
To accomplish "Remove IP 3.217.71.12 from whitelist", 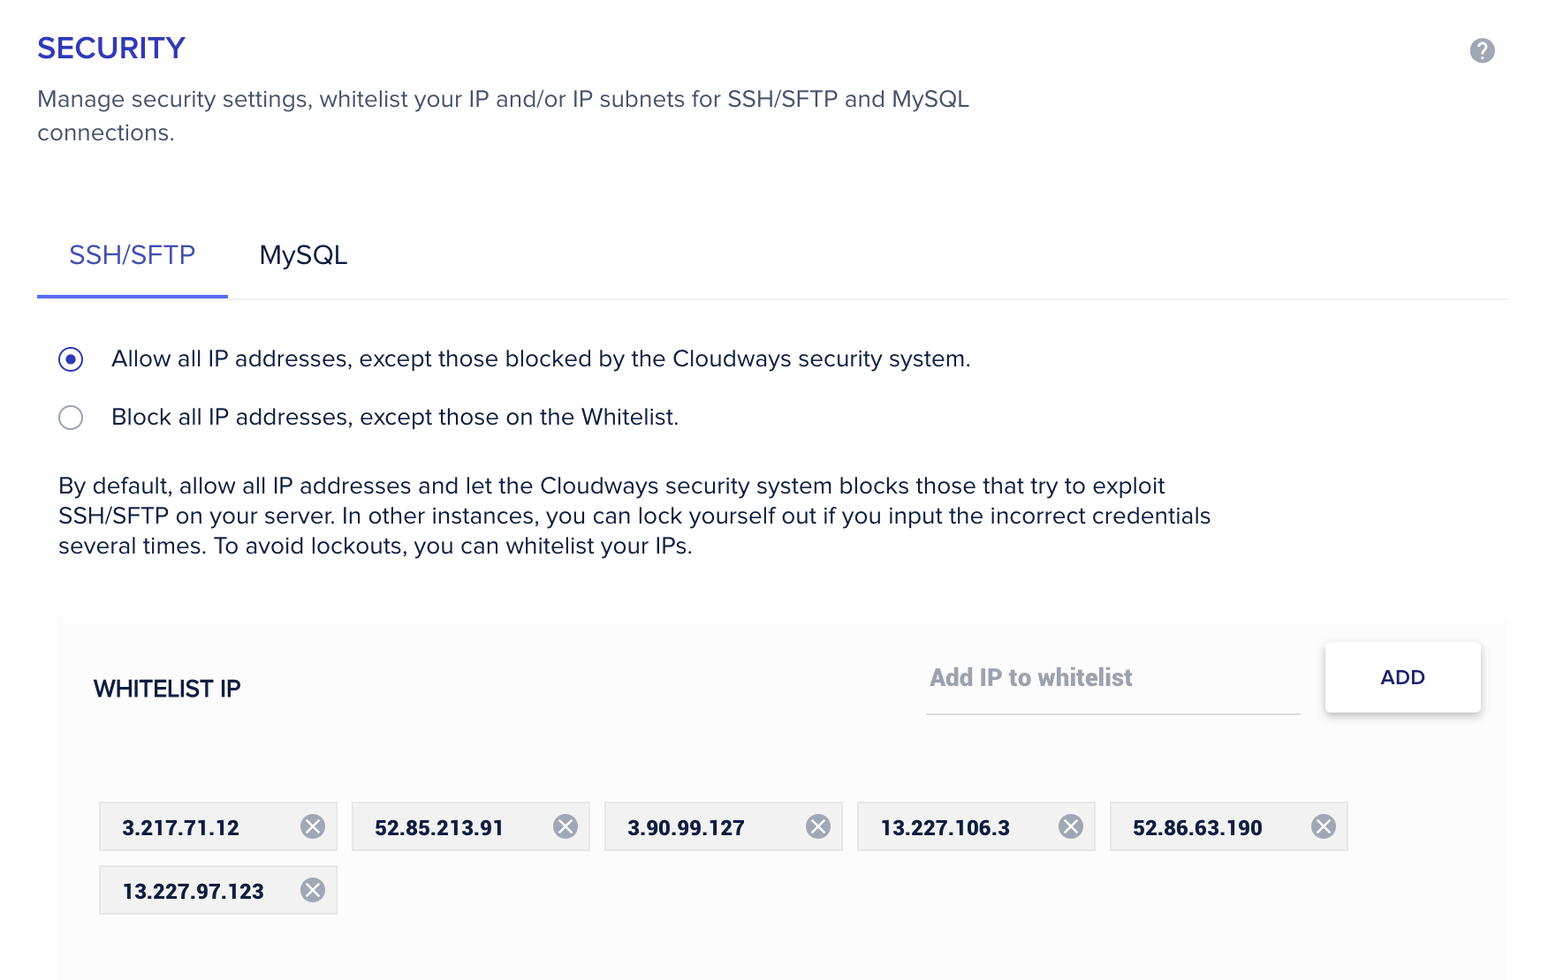I will (313, 826).
